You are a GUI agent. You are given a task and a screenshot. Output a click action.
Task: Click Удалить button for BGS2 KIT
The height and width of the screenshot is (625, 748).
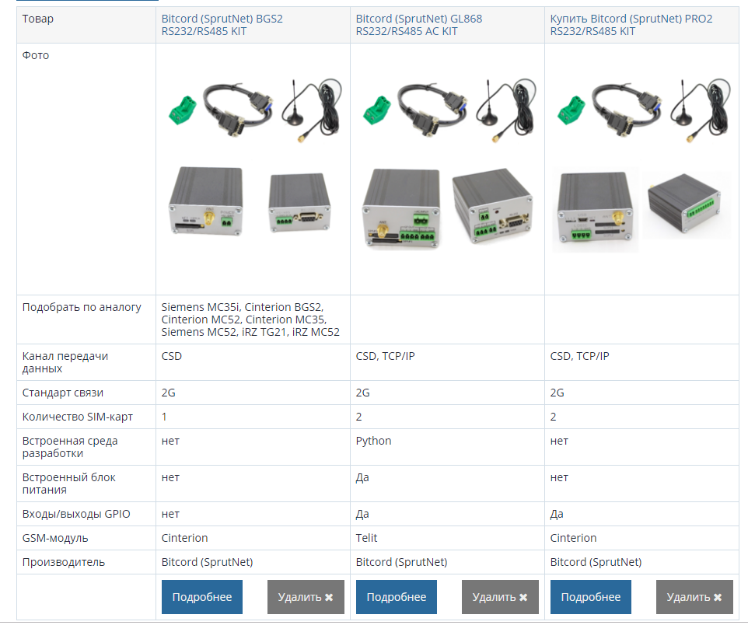click(x=306, y=597)
